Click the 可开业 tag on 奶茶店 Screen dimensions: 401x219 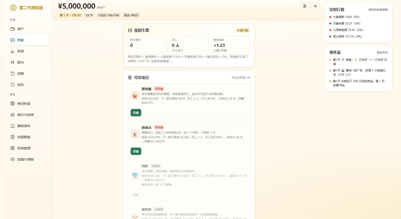click(x=159, y=127)
